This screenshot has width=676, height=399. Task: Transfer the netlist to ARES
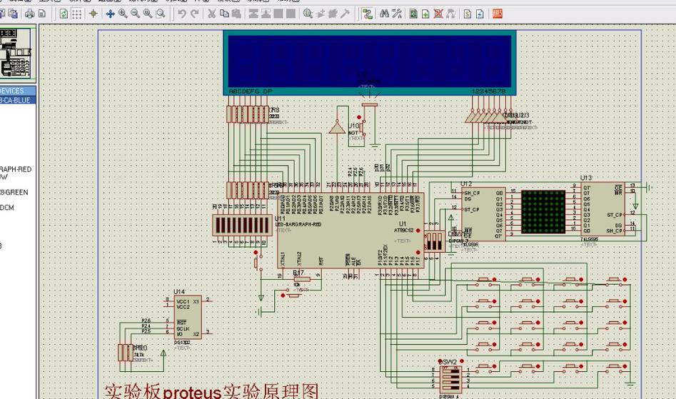498,14
